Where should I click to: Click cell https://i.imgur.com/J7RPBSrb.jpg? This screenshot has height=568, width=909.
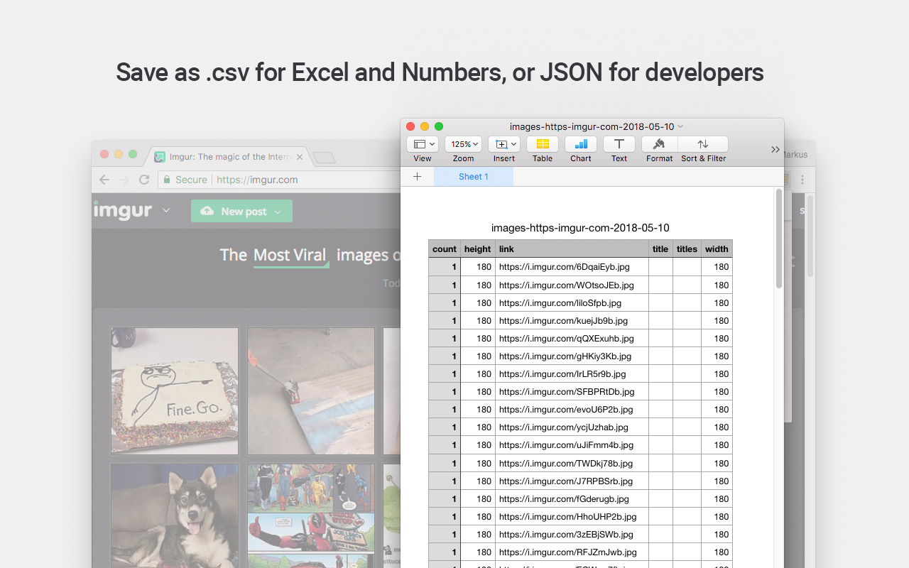pos(572,481)
